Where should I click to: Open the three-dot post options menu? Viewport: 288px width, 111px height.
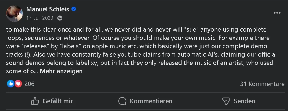click(277, 13)
